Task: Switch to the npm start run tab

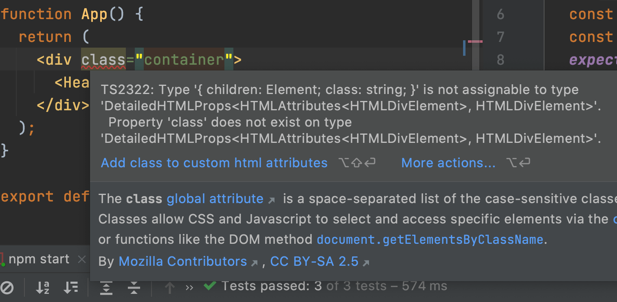Action: pos(39,259)
